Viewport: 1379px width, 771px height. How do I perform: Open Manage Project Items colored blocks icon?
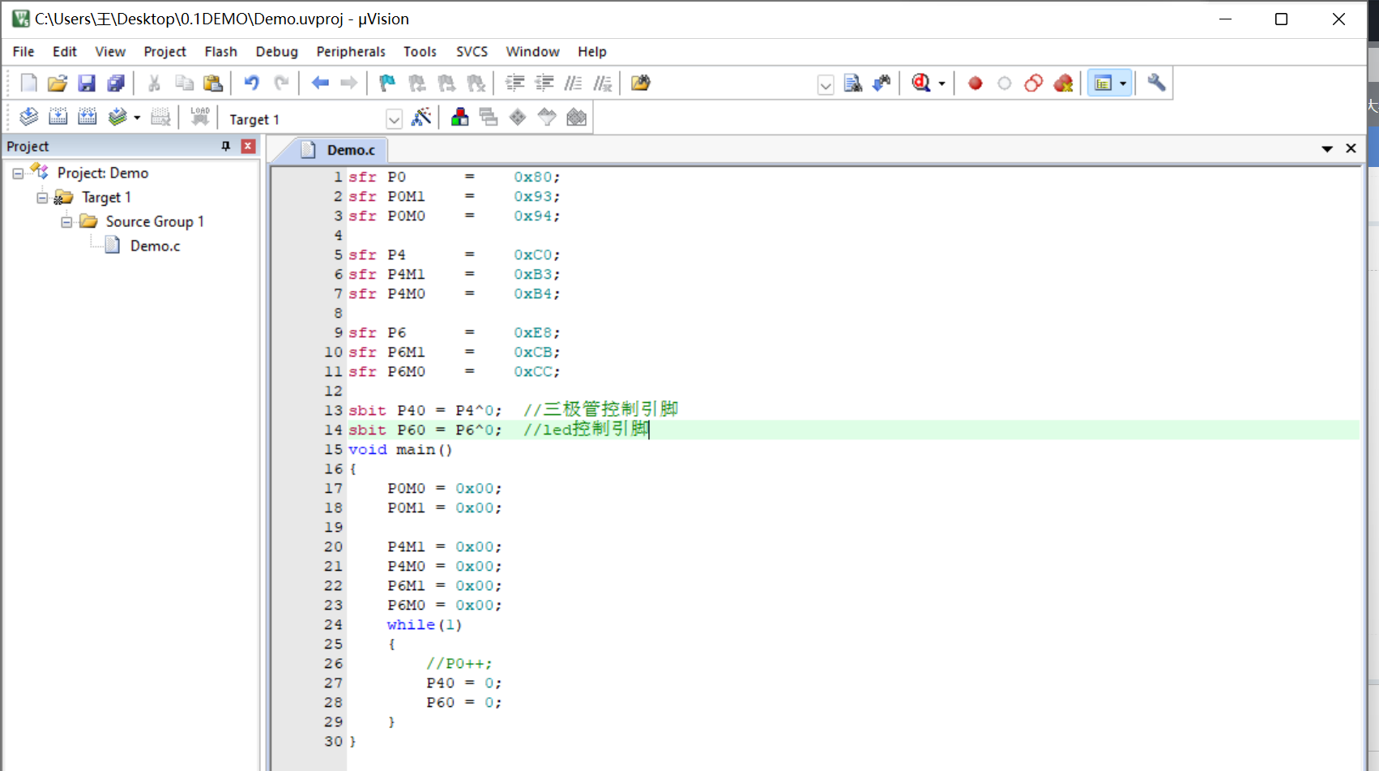(459, 117)
